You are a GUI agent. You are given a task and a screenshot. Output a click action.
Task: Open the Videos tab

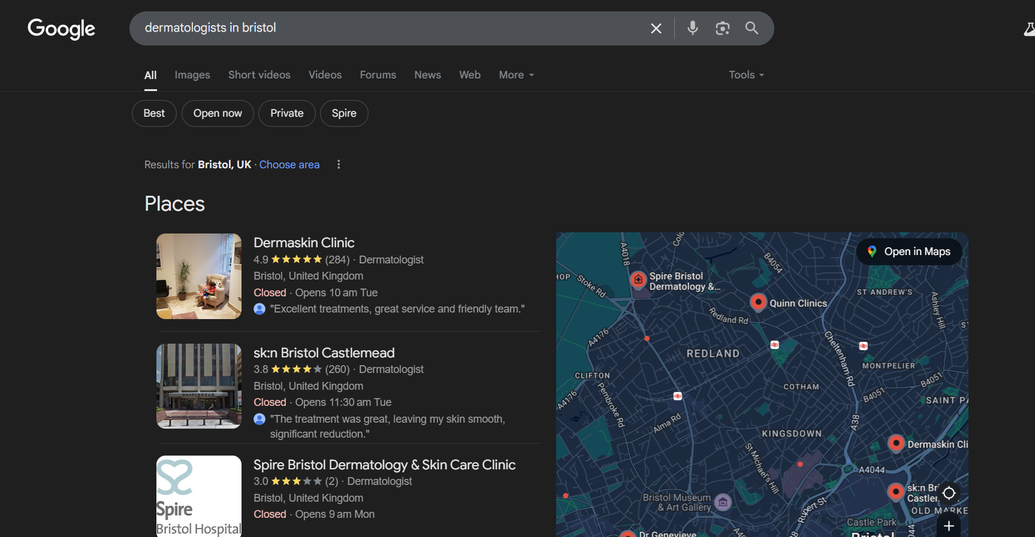pyautogui.click(x=325, y=75)
